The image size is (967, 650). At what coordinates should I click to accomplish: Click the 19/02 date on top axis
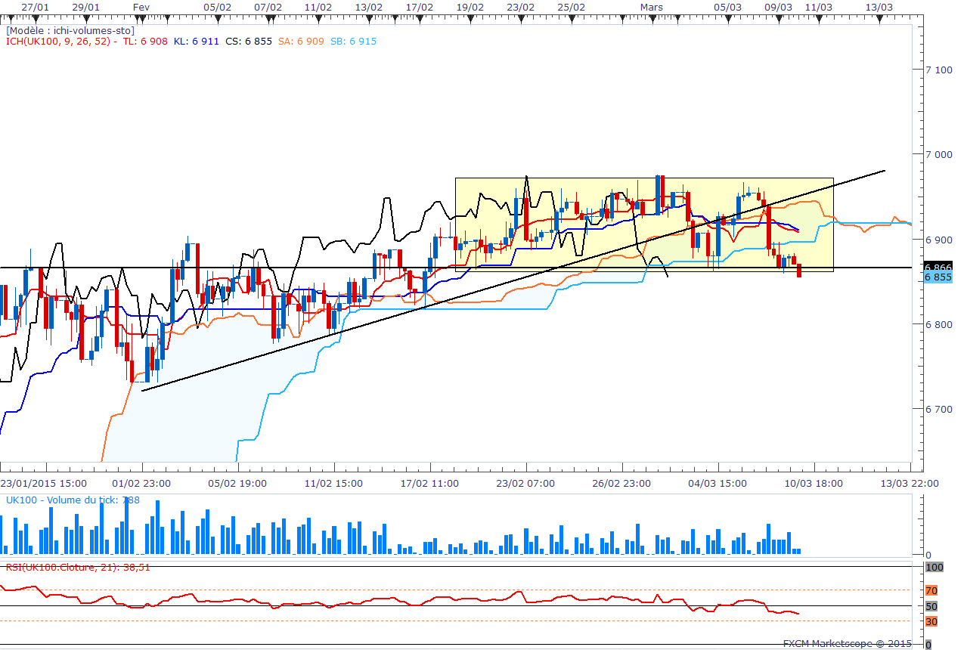470,6
